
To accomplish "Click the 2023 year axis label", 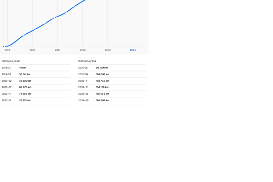I will click(x=108, y=50).
